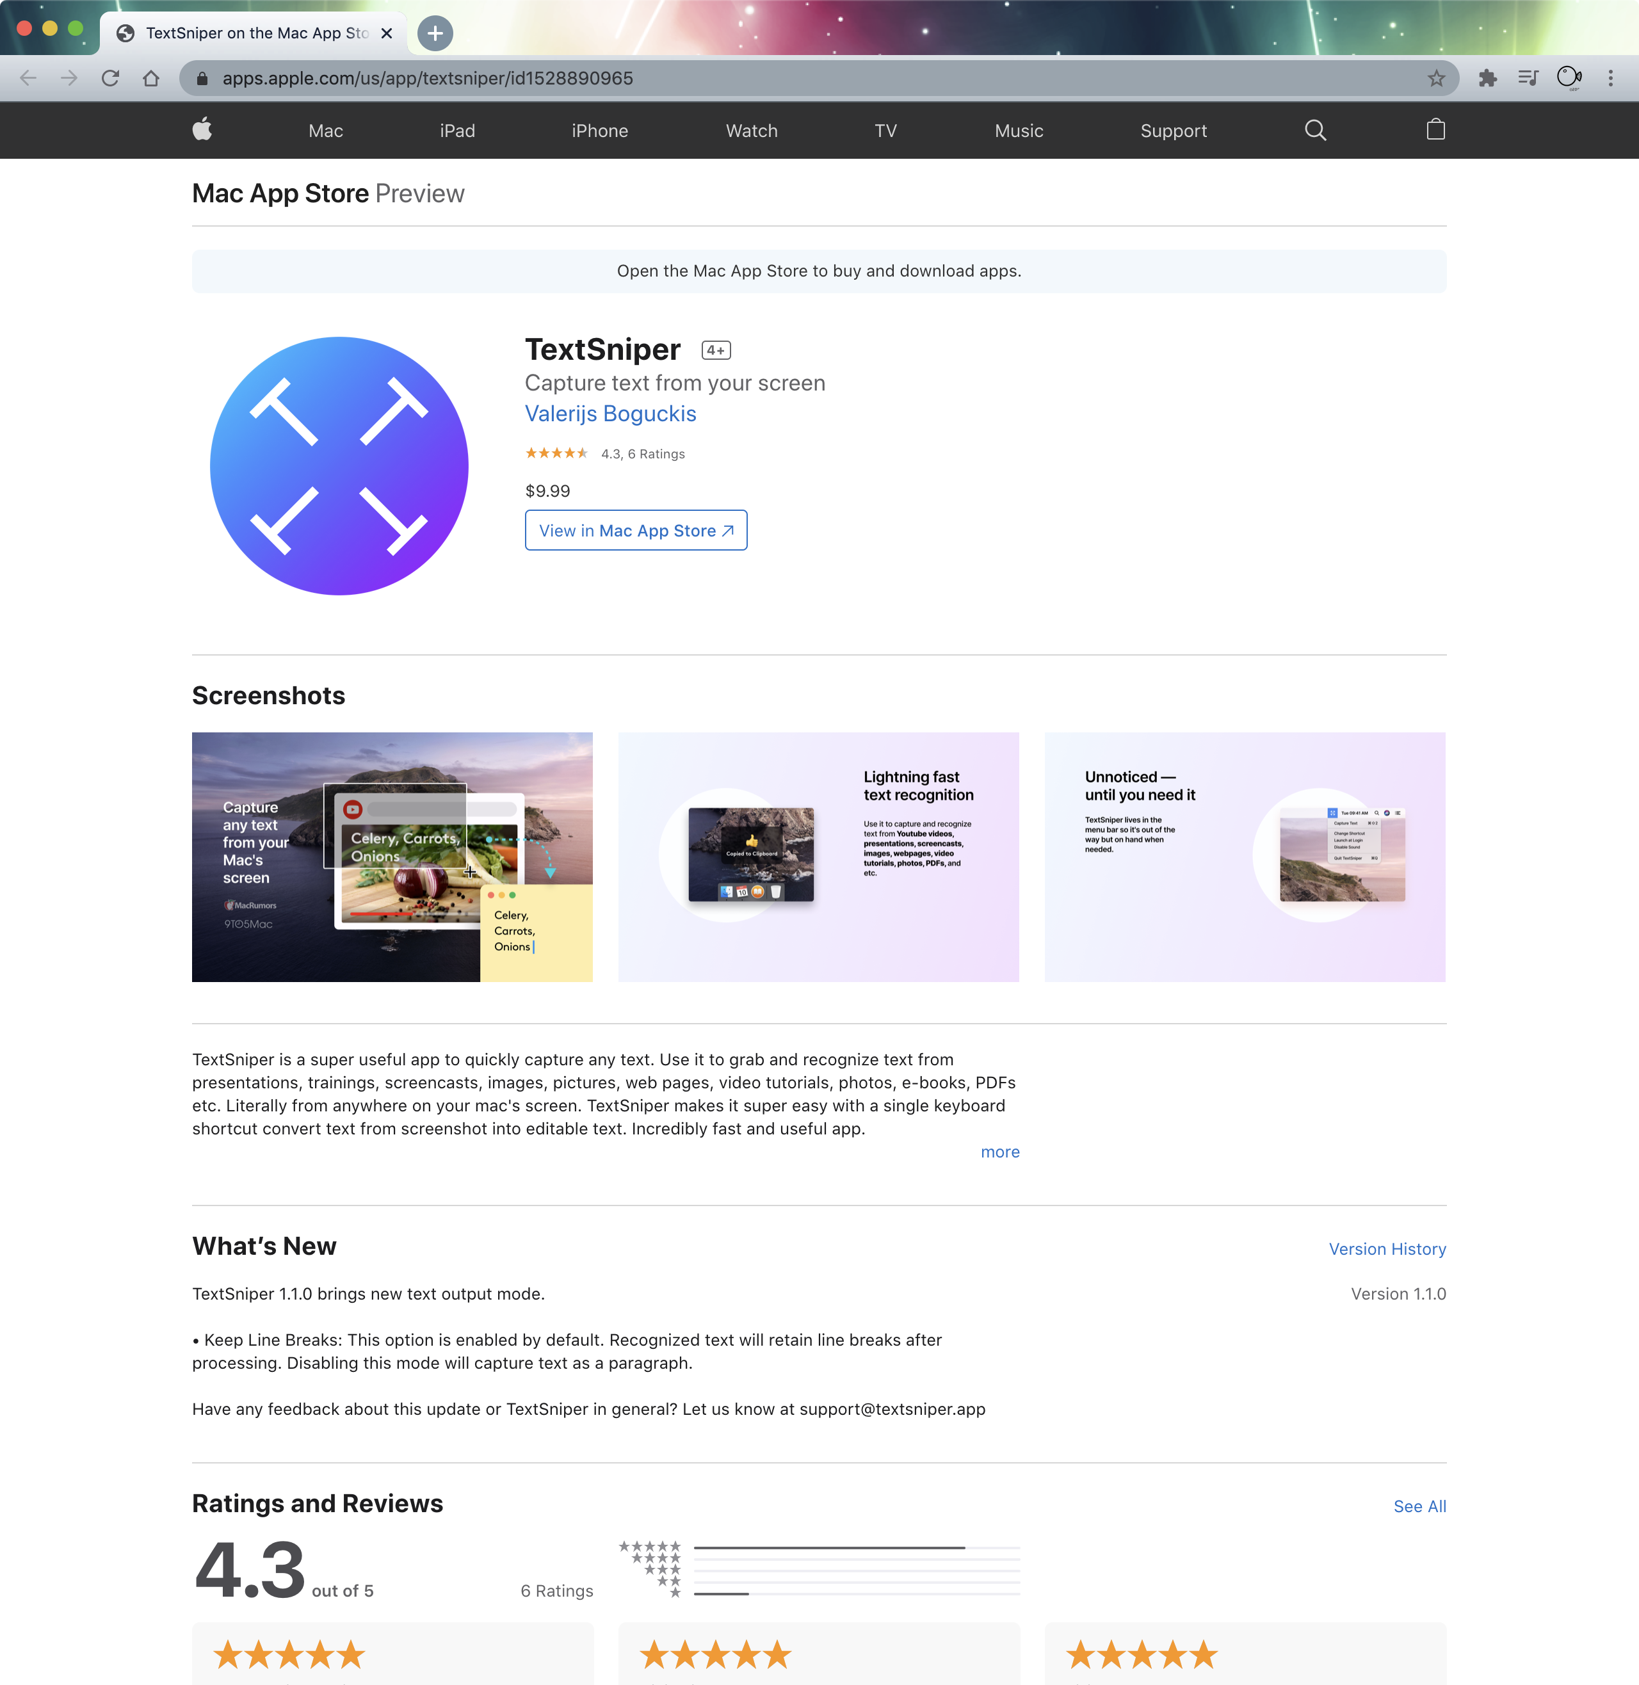Select Mac in the Apple navigation
Screen dimensions: 1639x1685
click(325, 131)
